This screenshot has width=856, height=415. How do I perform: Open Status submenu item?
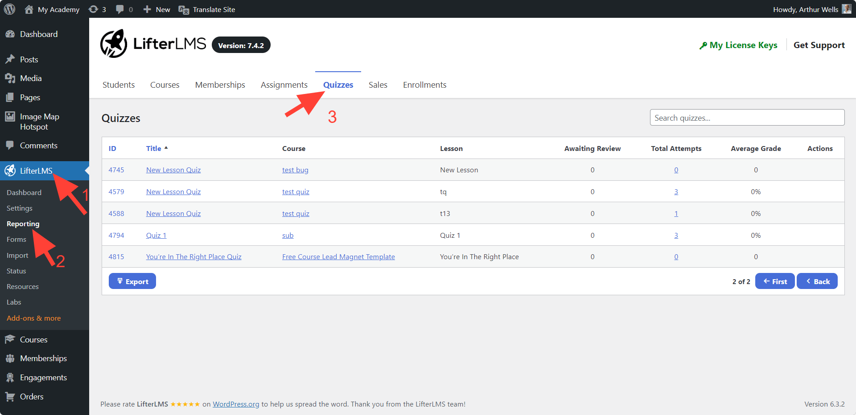coord(16,271)
